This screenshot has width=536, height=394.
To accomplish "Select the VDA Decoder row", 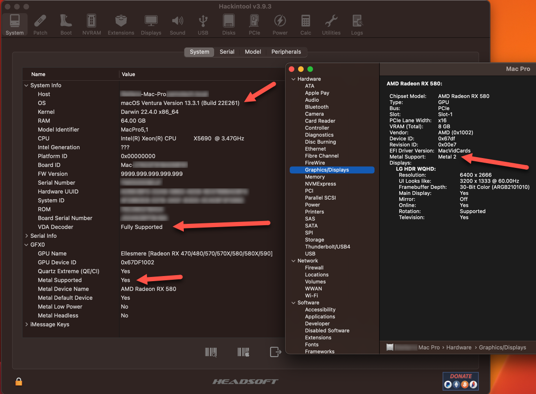I will click(x=154, y=227).
